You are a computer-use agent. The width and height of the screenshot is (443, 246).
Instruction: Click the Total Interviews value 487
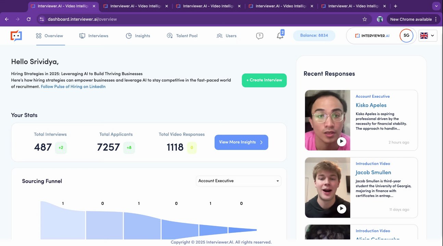tap(43, 147)
